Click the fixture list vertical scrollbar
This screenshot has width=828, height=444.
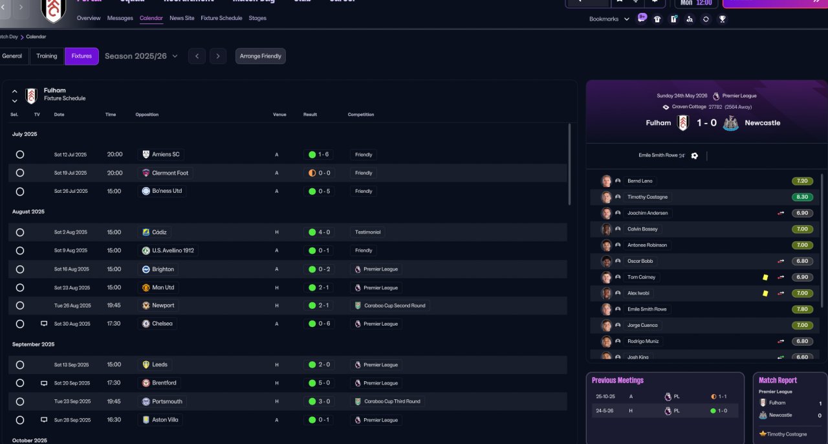tap(570, 164)
